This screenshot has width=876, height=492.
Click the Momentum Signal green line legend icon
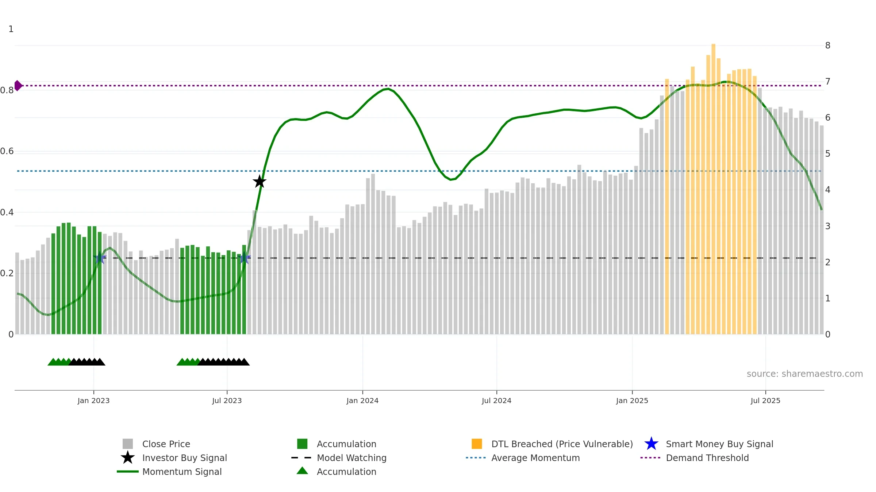coord(128,472)
